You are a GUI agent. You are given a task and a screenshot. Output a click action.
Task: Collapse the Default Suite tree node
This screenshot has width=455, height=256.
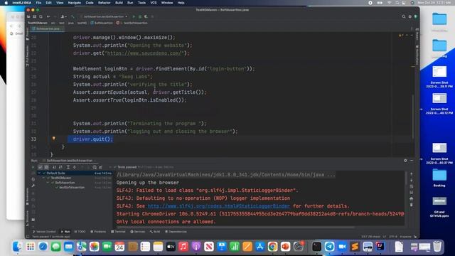pyautogui.click(x=40, y=173)
